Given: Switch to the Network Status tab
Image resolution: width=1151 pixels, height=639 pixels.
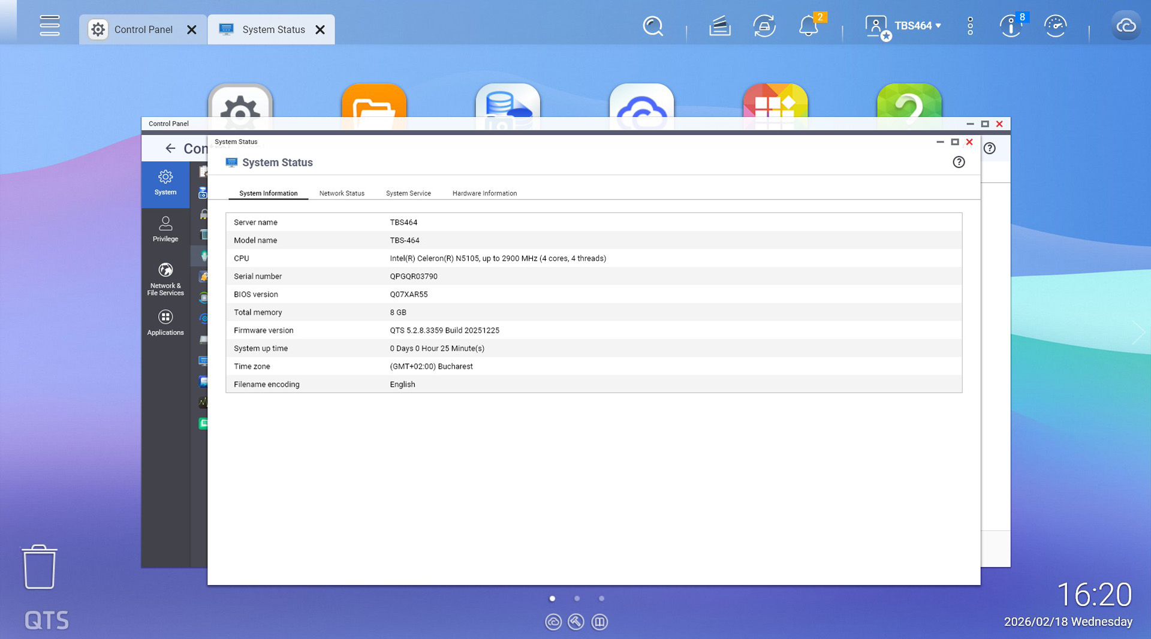Looking at the screenshot, I should coord(342,193).
